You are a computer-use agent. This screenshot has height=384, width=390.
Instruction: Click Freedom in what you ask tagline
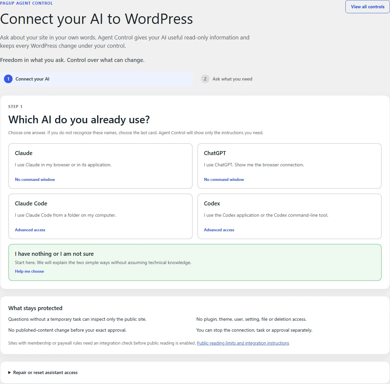72,60
